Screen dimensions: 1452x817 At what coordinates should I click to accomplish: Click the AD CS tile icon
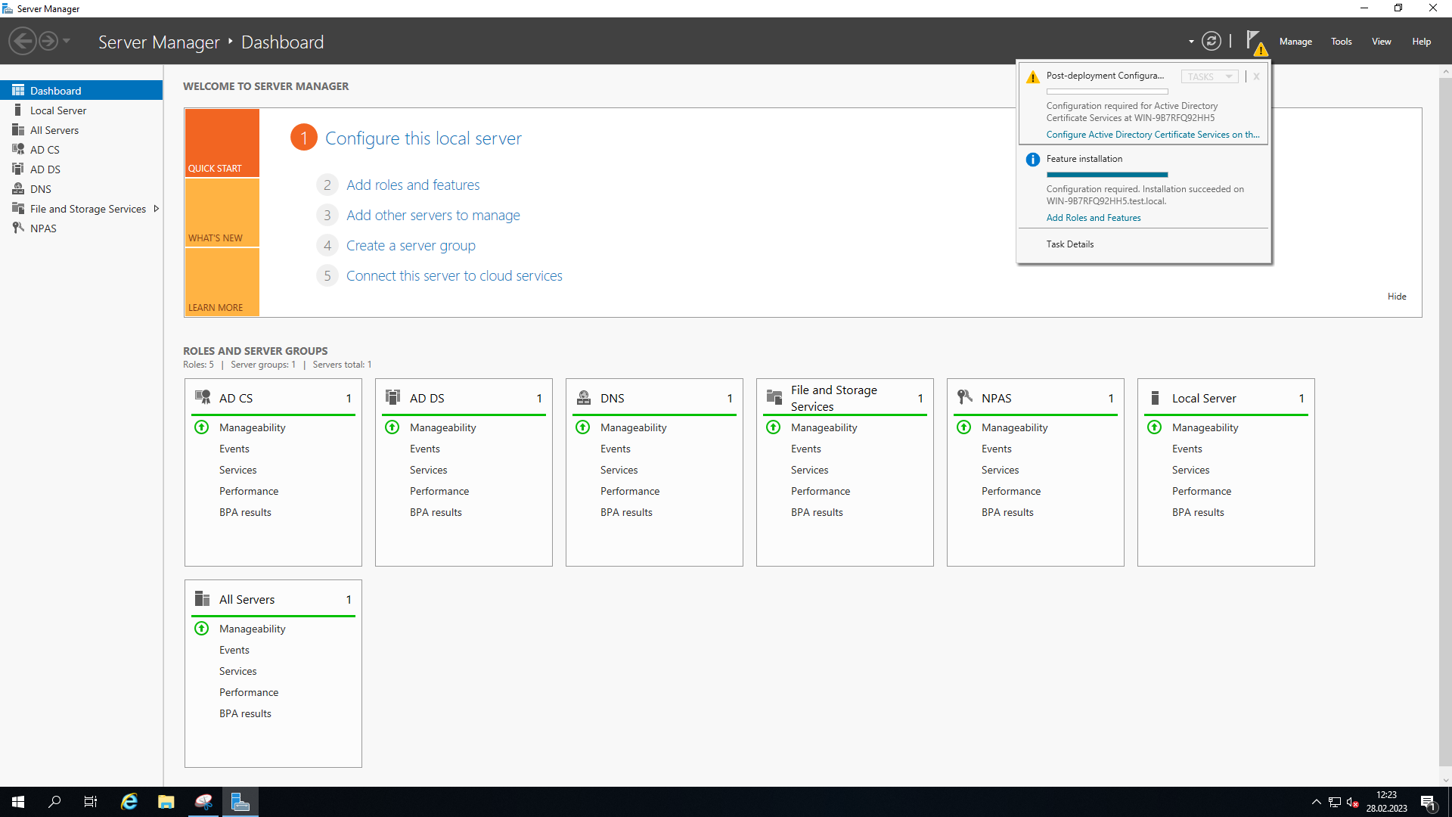203,397
